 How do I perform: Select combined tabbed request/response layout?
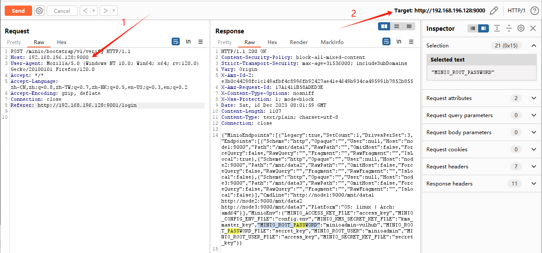[409, 26]
